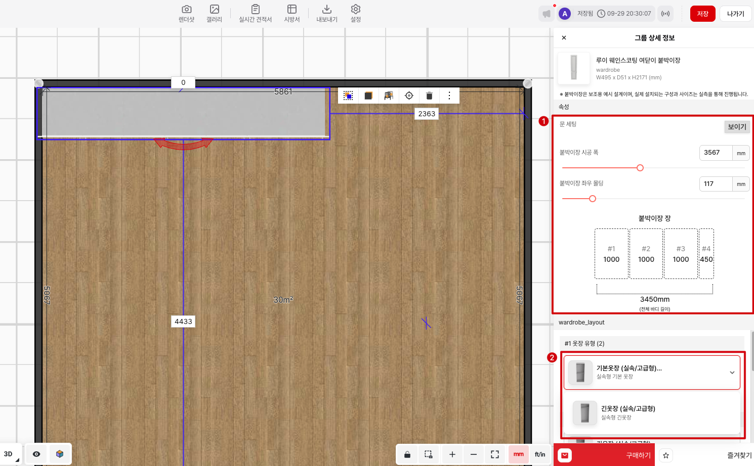The image size is (754, 466).
Task: Click the fullscreen fit-view icon
Action: coord(495,454)
